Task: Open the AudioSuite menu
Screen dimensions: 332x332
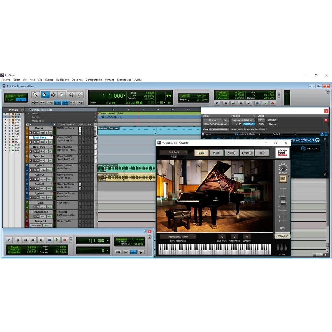Action: coord(62,80)
